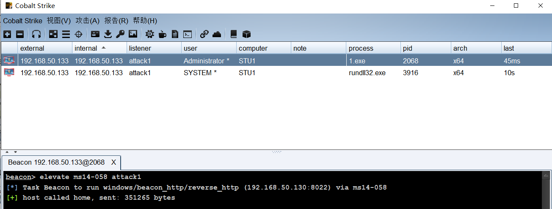The image size is (552, 209).
Task: Sort by the external column header
Action: click(45, 48)
